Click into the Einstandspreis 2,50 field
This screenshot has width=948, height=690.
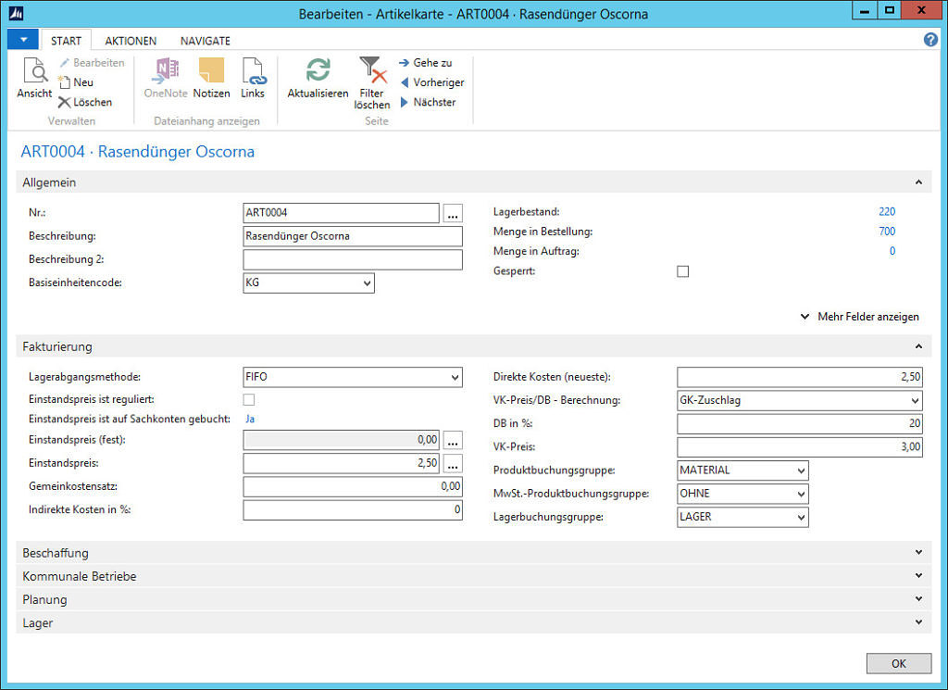(341, 464)
